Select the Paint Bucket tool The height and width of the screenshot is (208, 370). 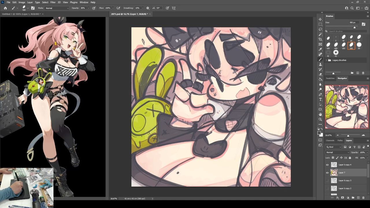pos(320,79)
